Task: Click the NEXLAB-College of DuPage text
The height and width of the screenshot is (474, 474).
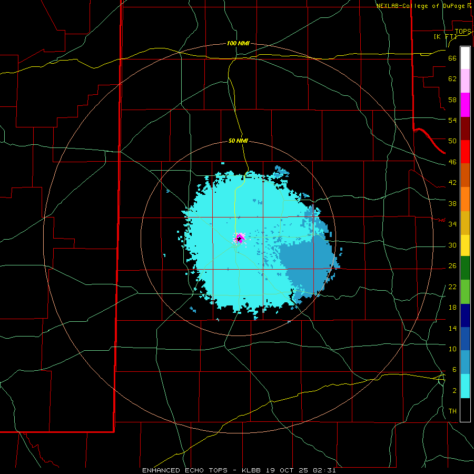Action: pyautogui.click(x=421, y=6)
